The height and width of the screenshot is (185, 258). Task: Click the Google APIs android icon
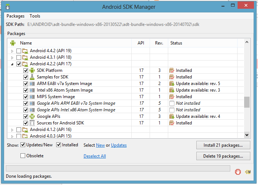(x=32, y=116)
